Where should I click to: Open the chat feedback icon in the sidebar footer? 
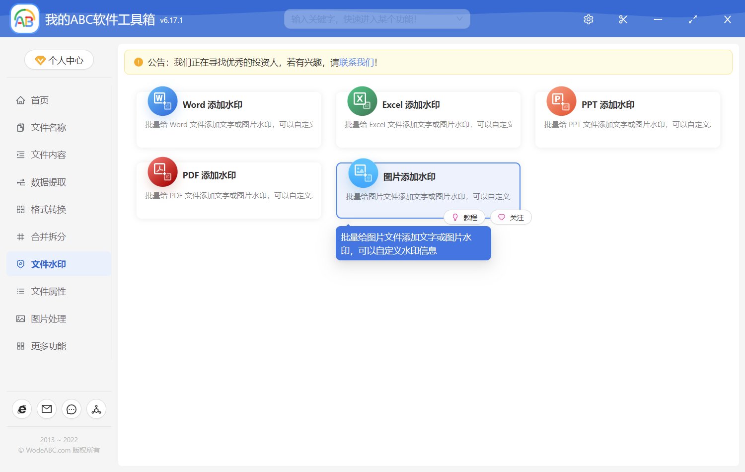(x=71, y=409)
